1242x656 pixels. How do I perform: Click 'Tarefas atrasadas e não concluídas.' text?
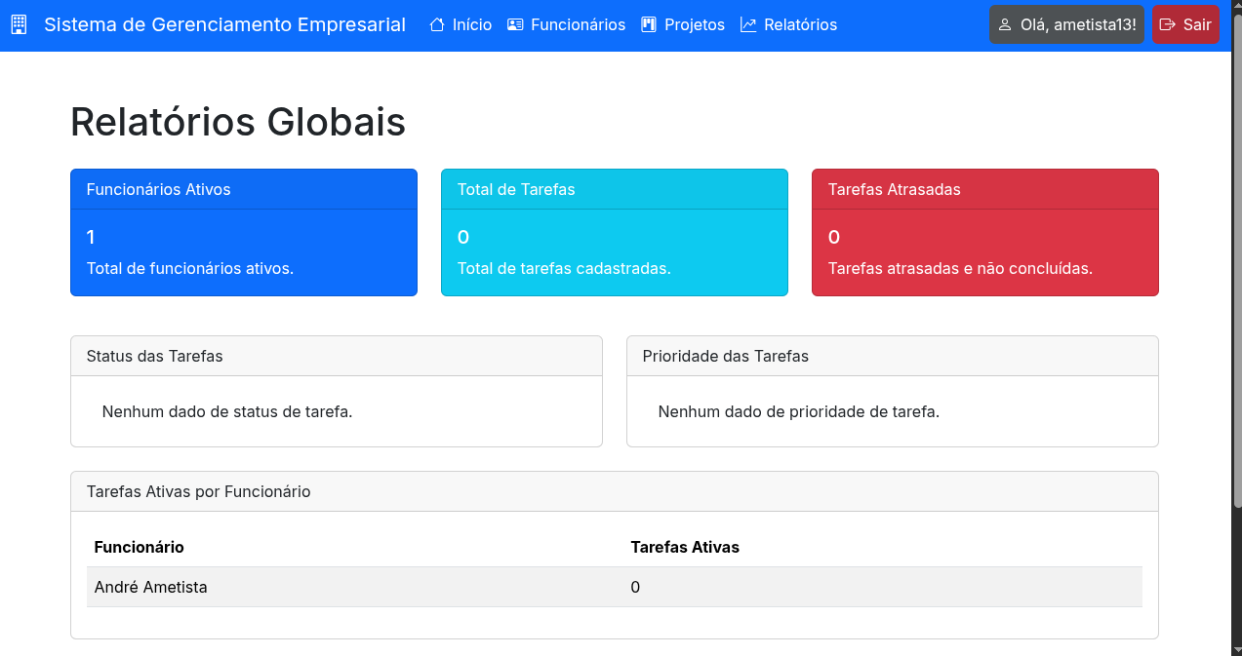click(x=960, y=268)
